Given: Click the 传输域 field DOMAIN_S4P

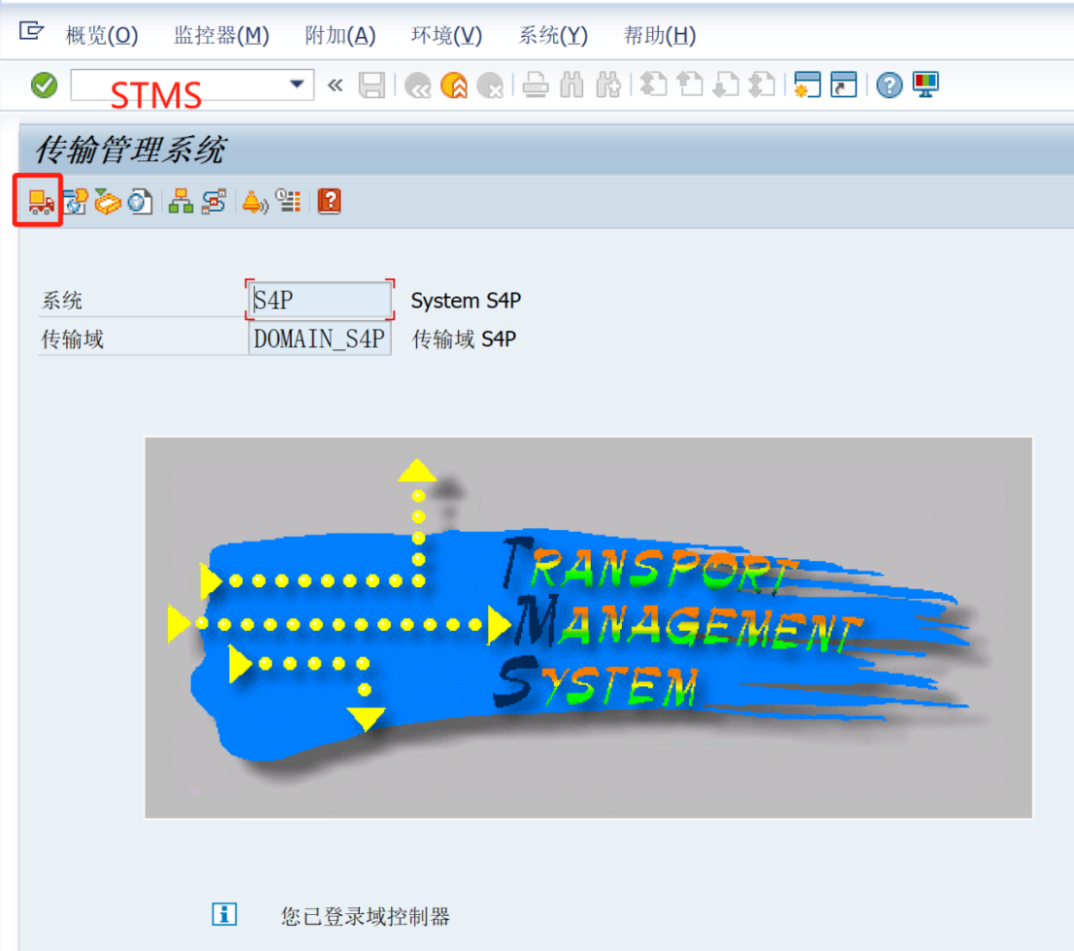Looking at the screenshot, I should (x=320, y=339).
